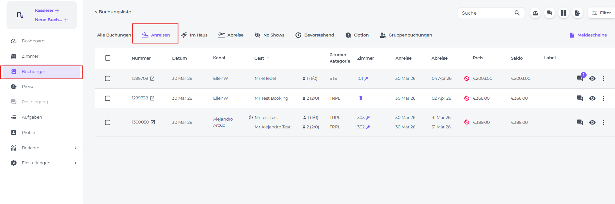Image resolution: width=615 pixels, height=204 pixels.
Task: Click the search magnifier icon
Action: 517,13
